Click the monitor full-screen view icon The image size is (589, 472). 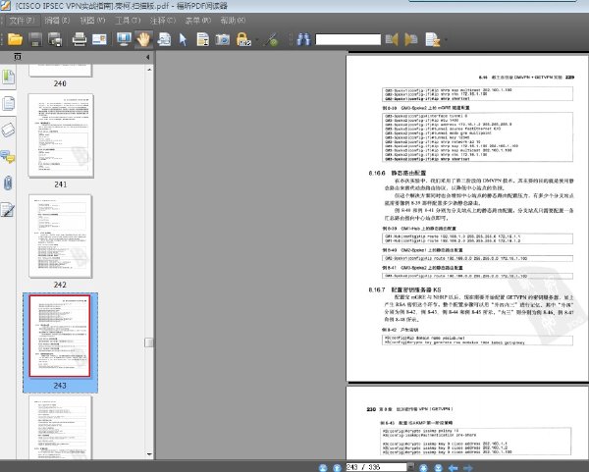click(124, 39)
